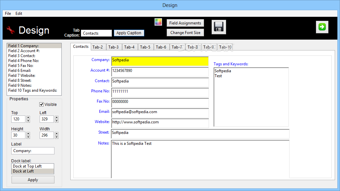Open the File menu
340x191 pixels.
tap(8, 14)
